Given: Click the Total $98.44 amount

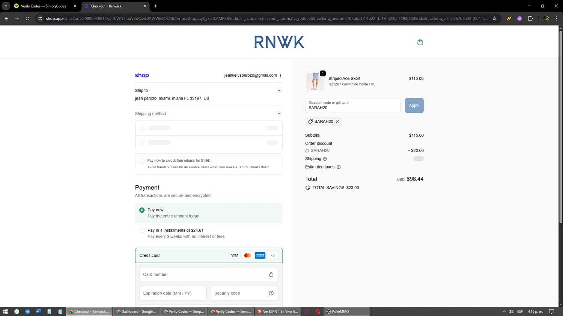Looking at the screenshot, I should click(x=415, y=179).
